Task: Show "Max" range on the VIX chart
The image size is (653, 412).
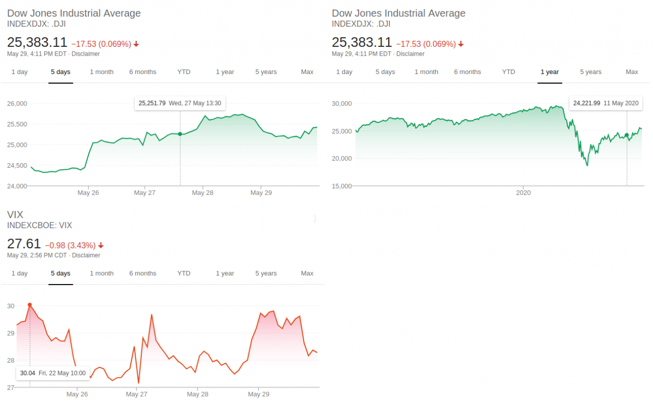Action: 307,273
